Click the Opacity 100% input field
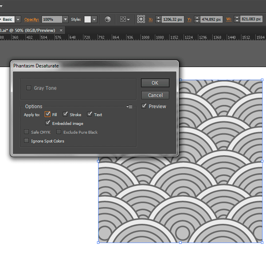266x266 pixels. (x=52, y=20)
